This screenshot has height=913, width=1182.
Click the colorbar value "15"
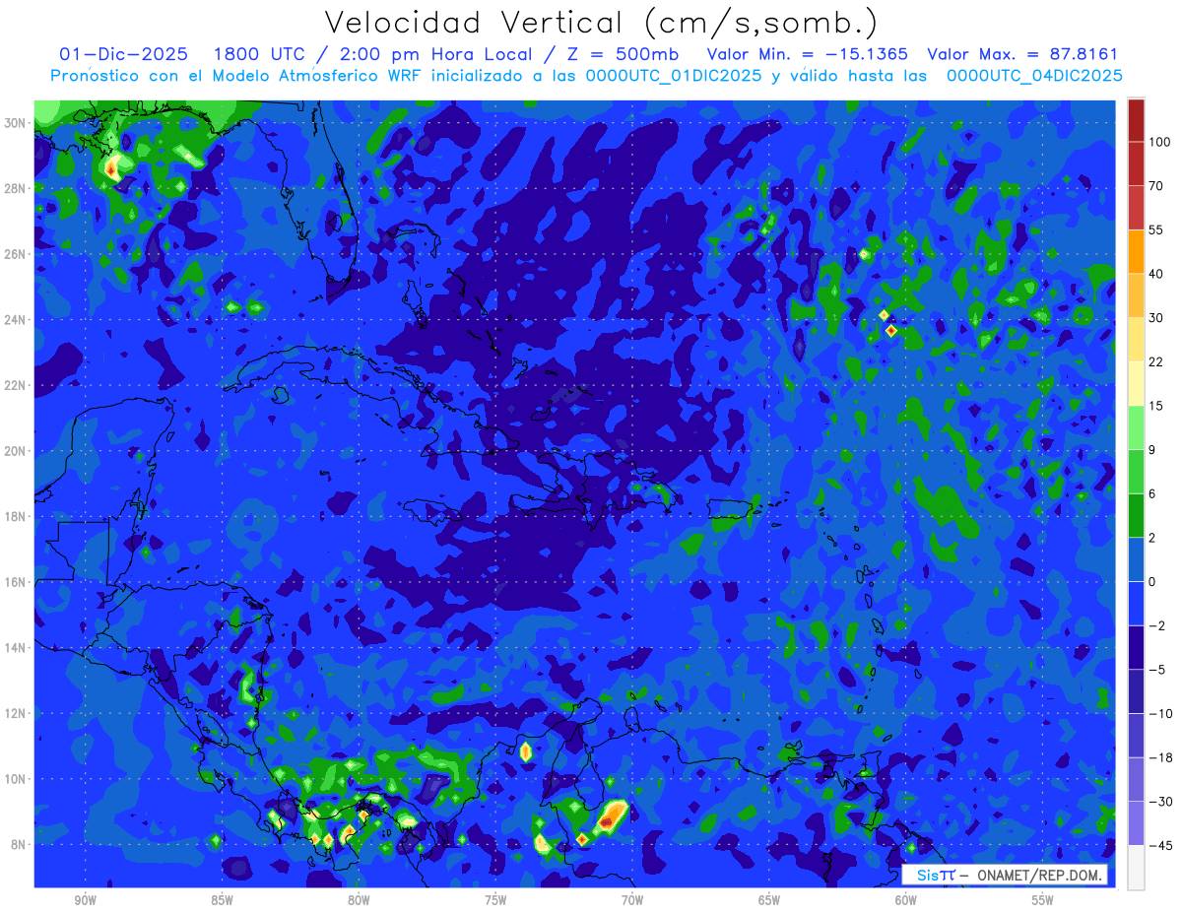(1156, 406)
